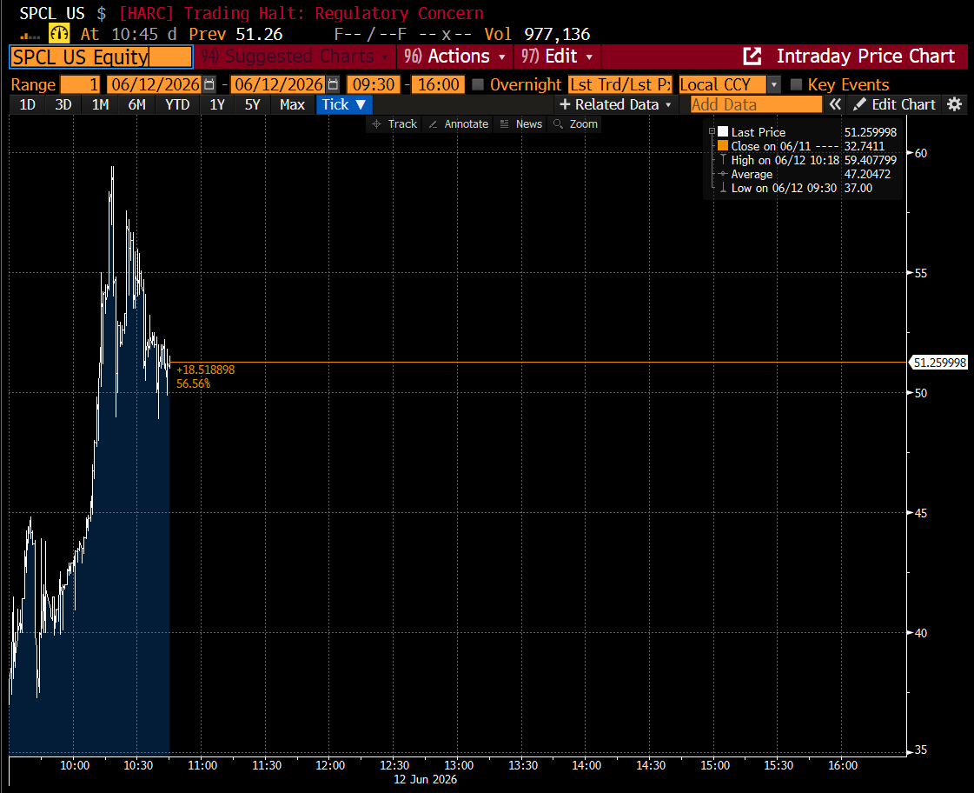This screenshot has width=974, height=793.
Task: Click the Intraday Price Chart title
Action: tap(865, 56)
